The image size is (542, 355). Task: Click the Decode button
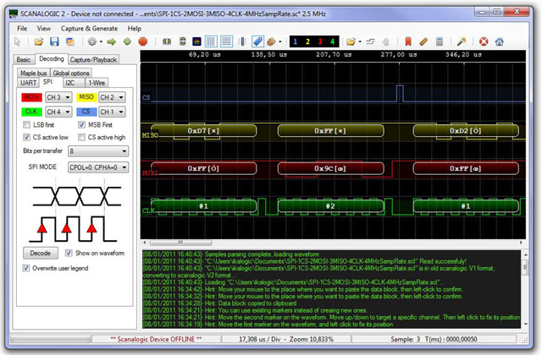point(41,254)
